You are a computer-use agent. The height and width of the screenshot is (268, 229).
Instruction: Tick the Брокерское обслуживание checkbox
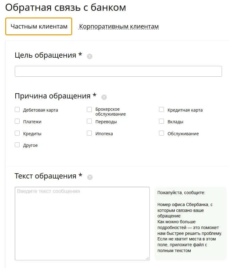89,109
